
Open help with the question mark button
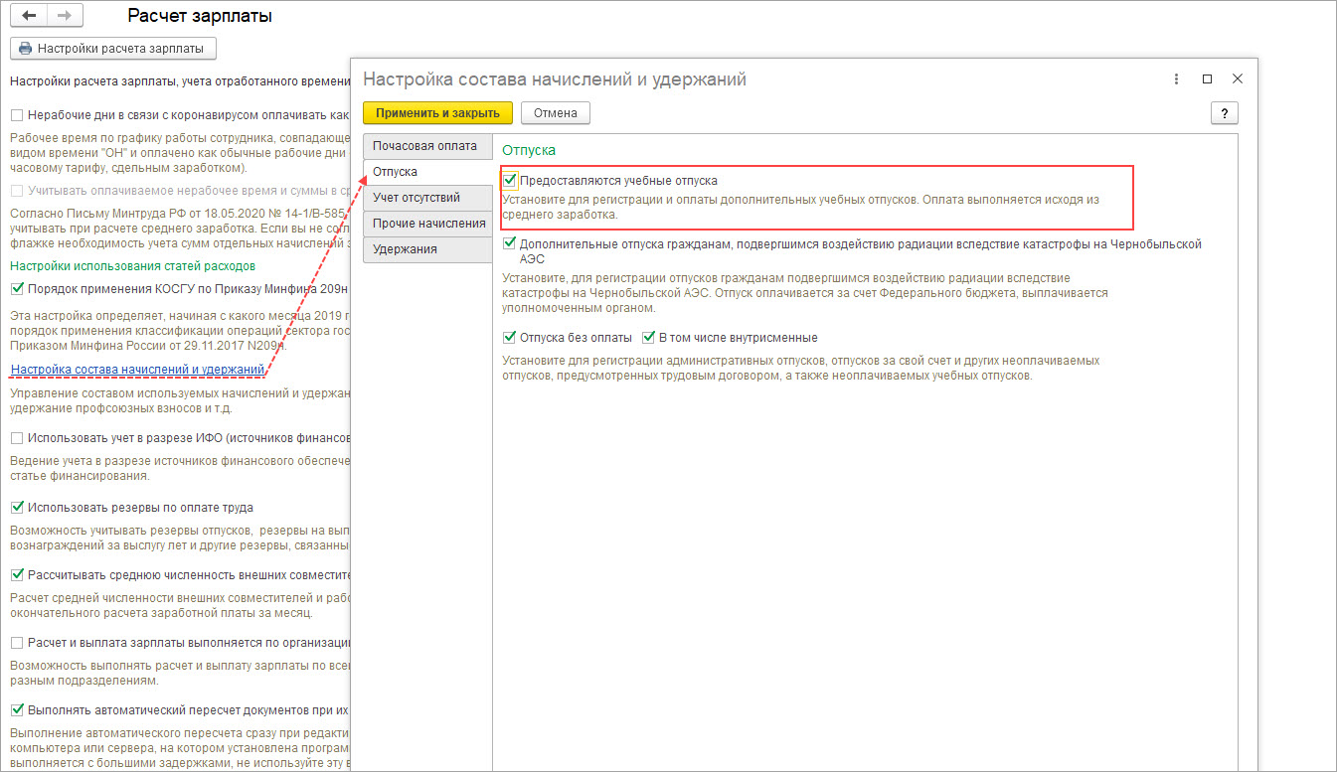(1225, 112)
